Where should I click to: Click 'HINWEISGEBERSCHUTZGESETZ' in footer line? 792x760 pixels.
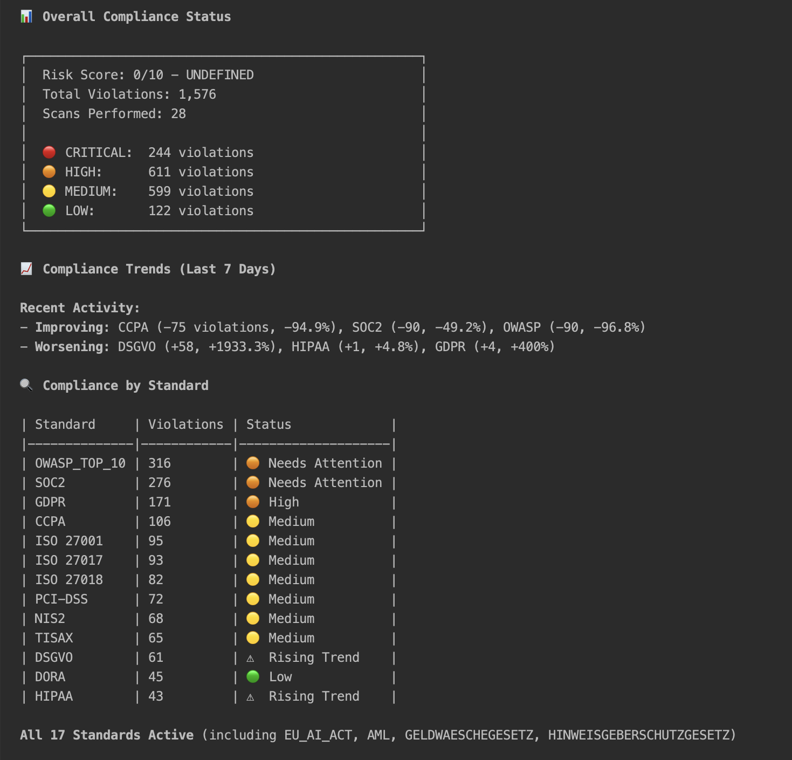click(x=639, y=735)
